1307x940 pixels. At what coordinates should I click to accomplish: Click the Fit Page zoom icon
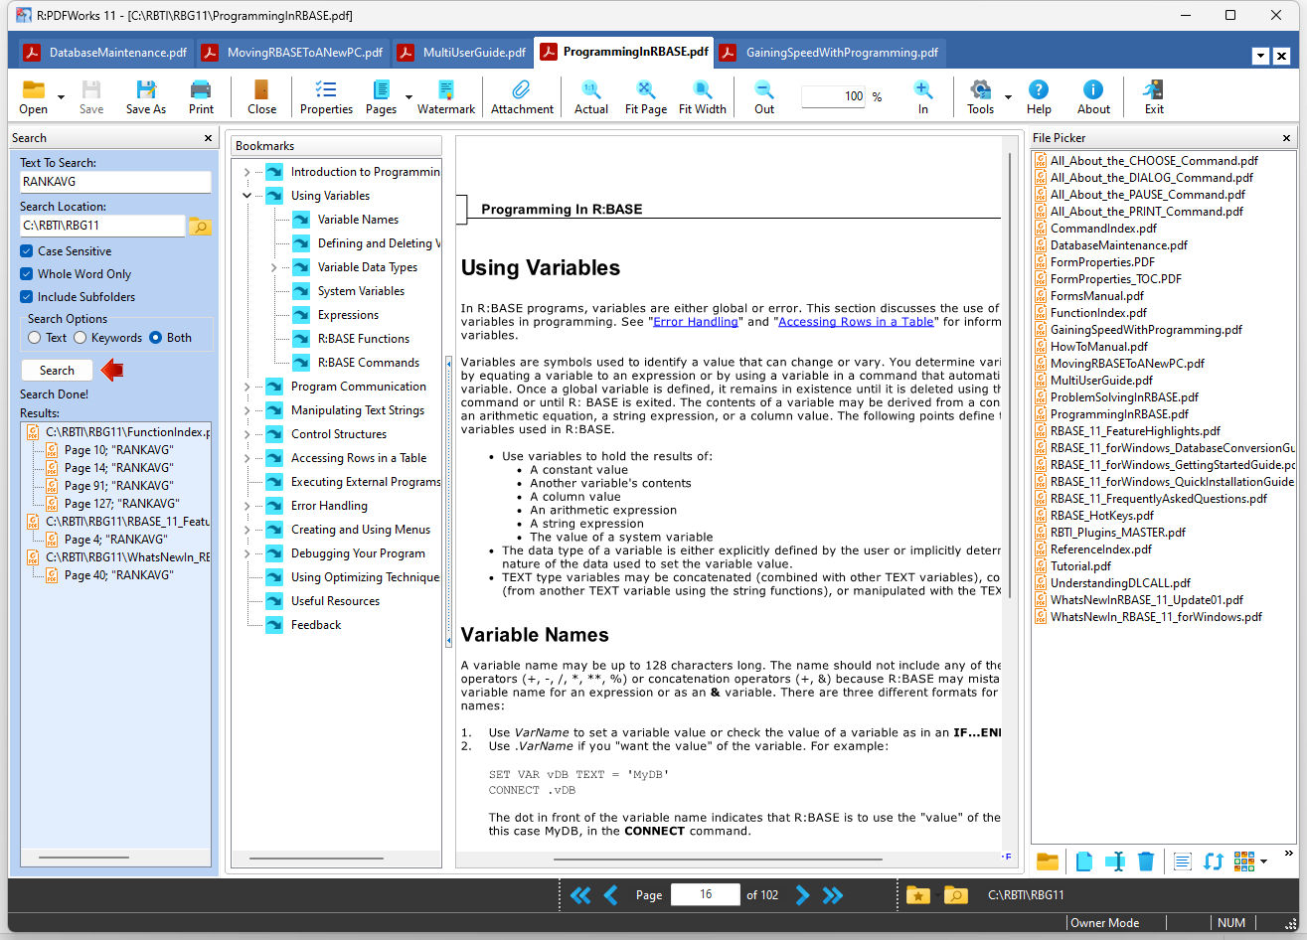click(x=645, y=90)
